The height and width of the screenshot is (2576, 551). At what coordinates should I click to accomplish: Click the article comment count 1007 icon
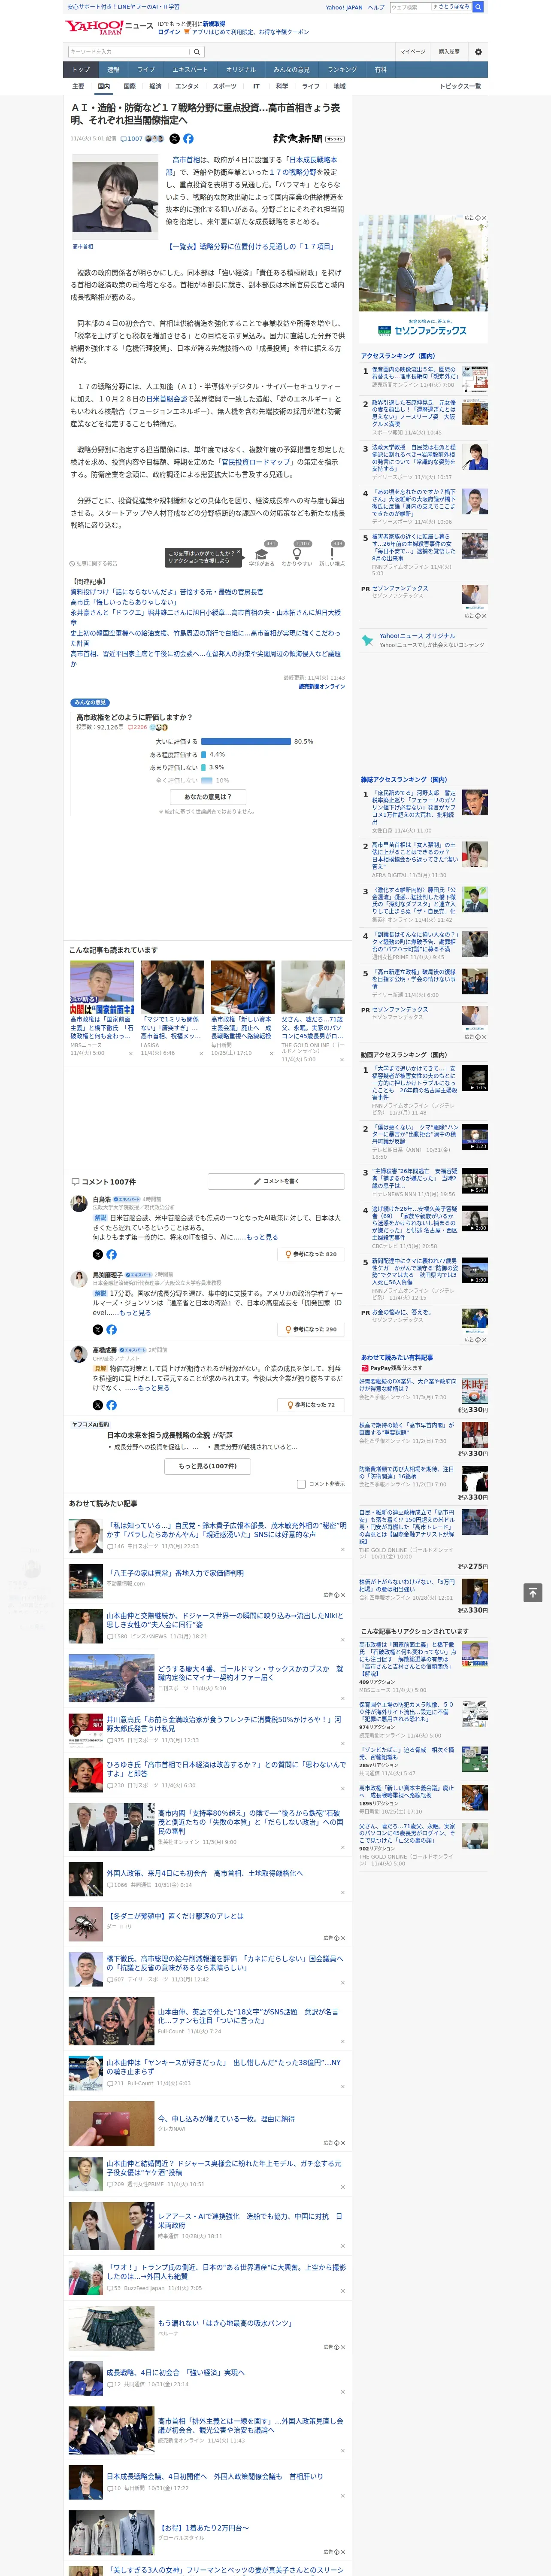[x=131, y=139]
